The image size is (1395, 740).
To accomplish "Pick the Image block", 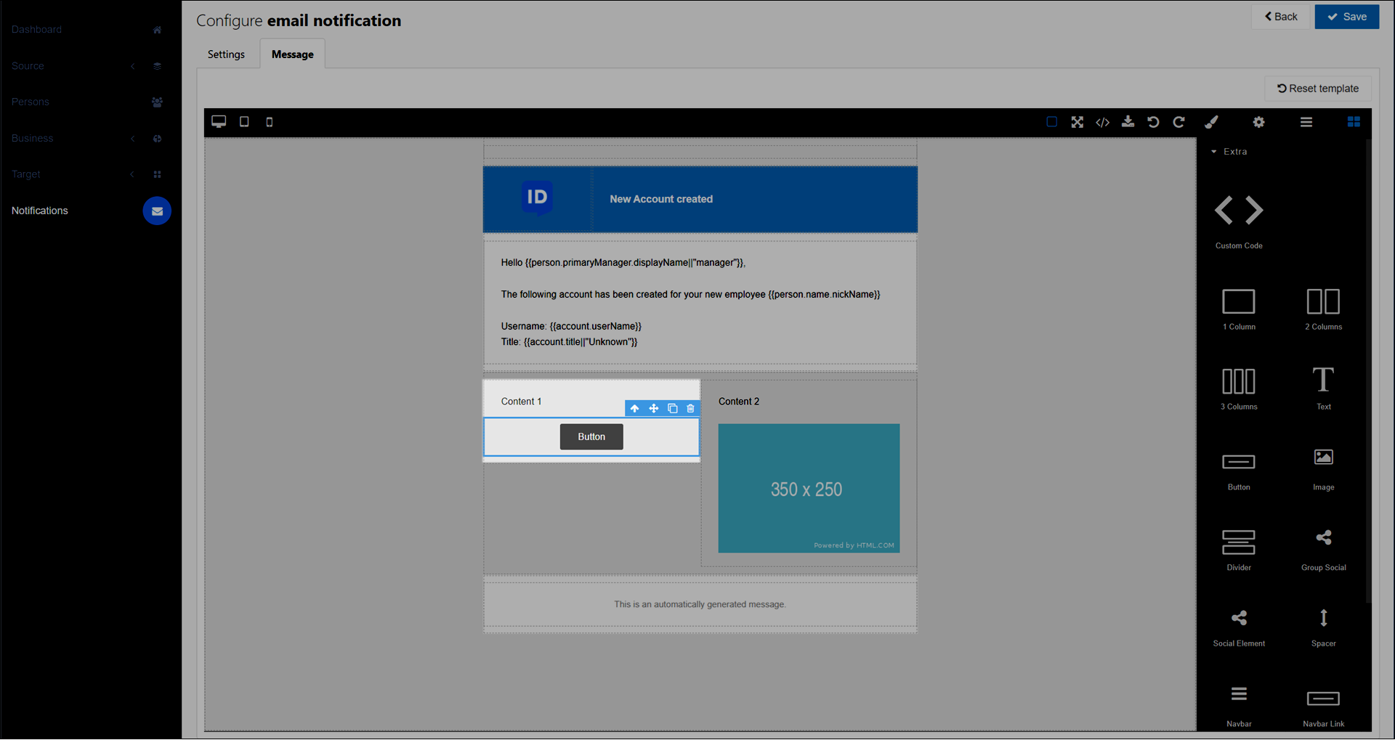I will click(1323, 469).
